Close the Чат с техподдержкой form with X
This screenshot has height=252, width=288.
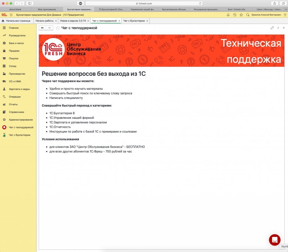(284, 28)
